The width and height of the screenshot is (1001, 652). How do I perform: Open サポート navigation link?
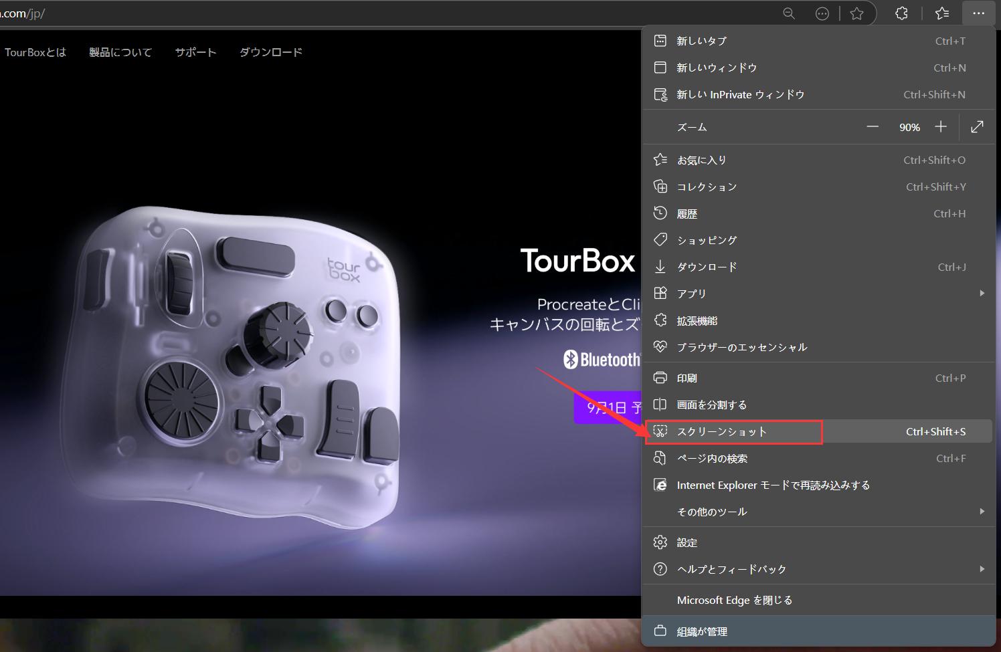pyautogui.click(x=195, y=52)
